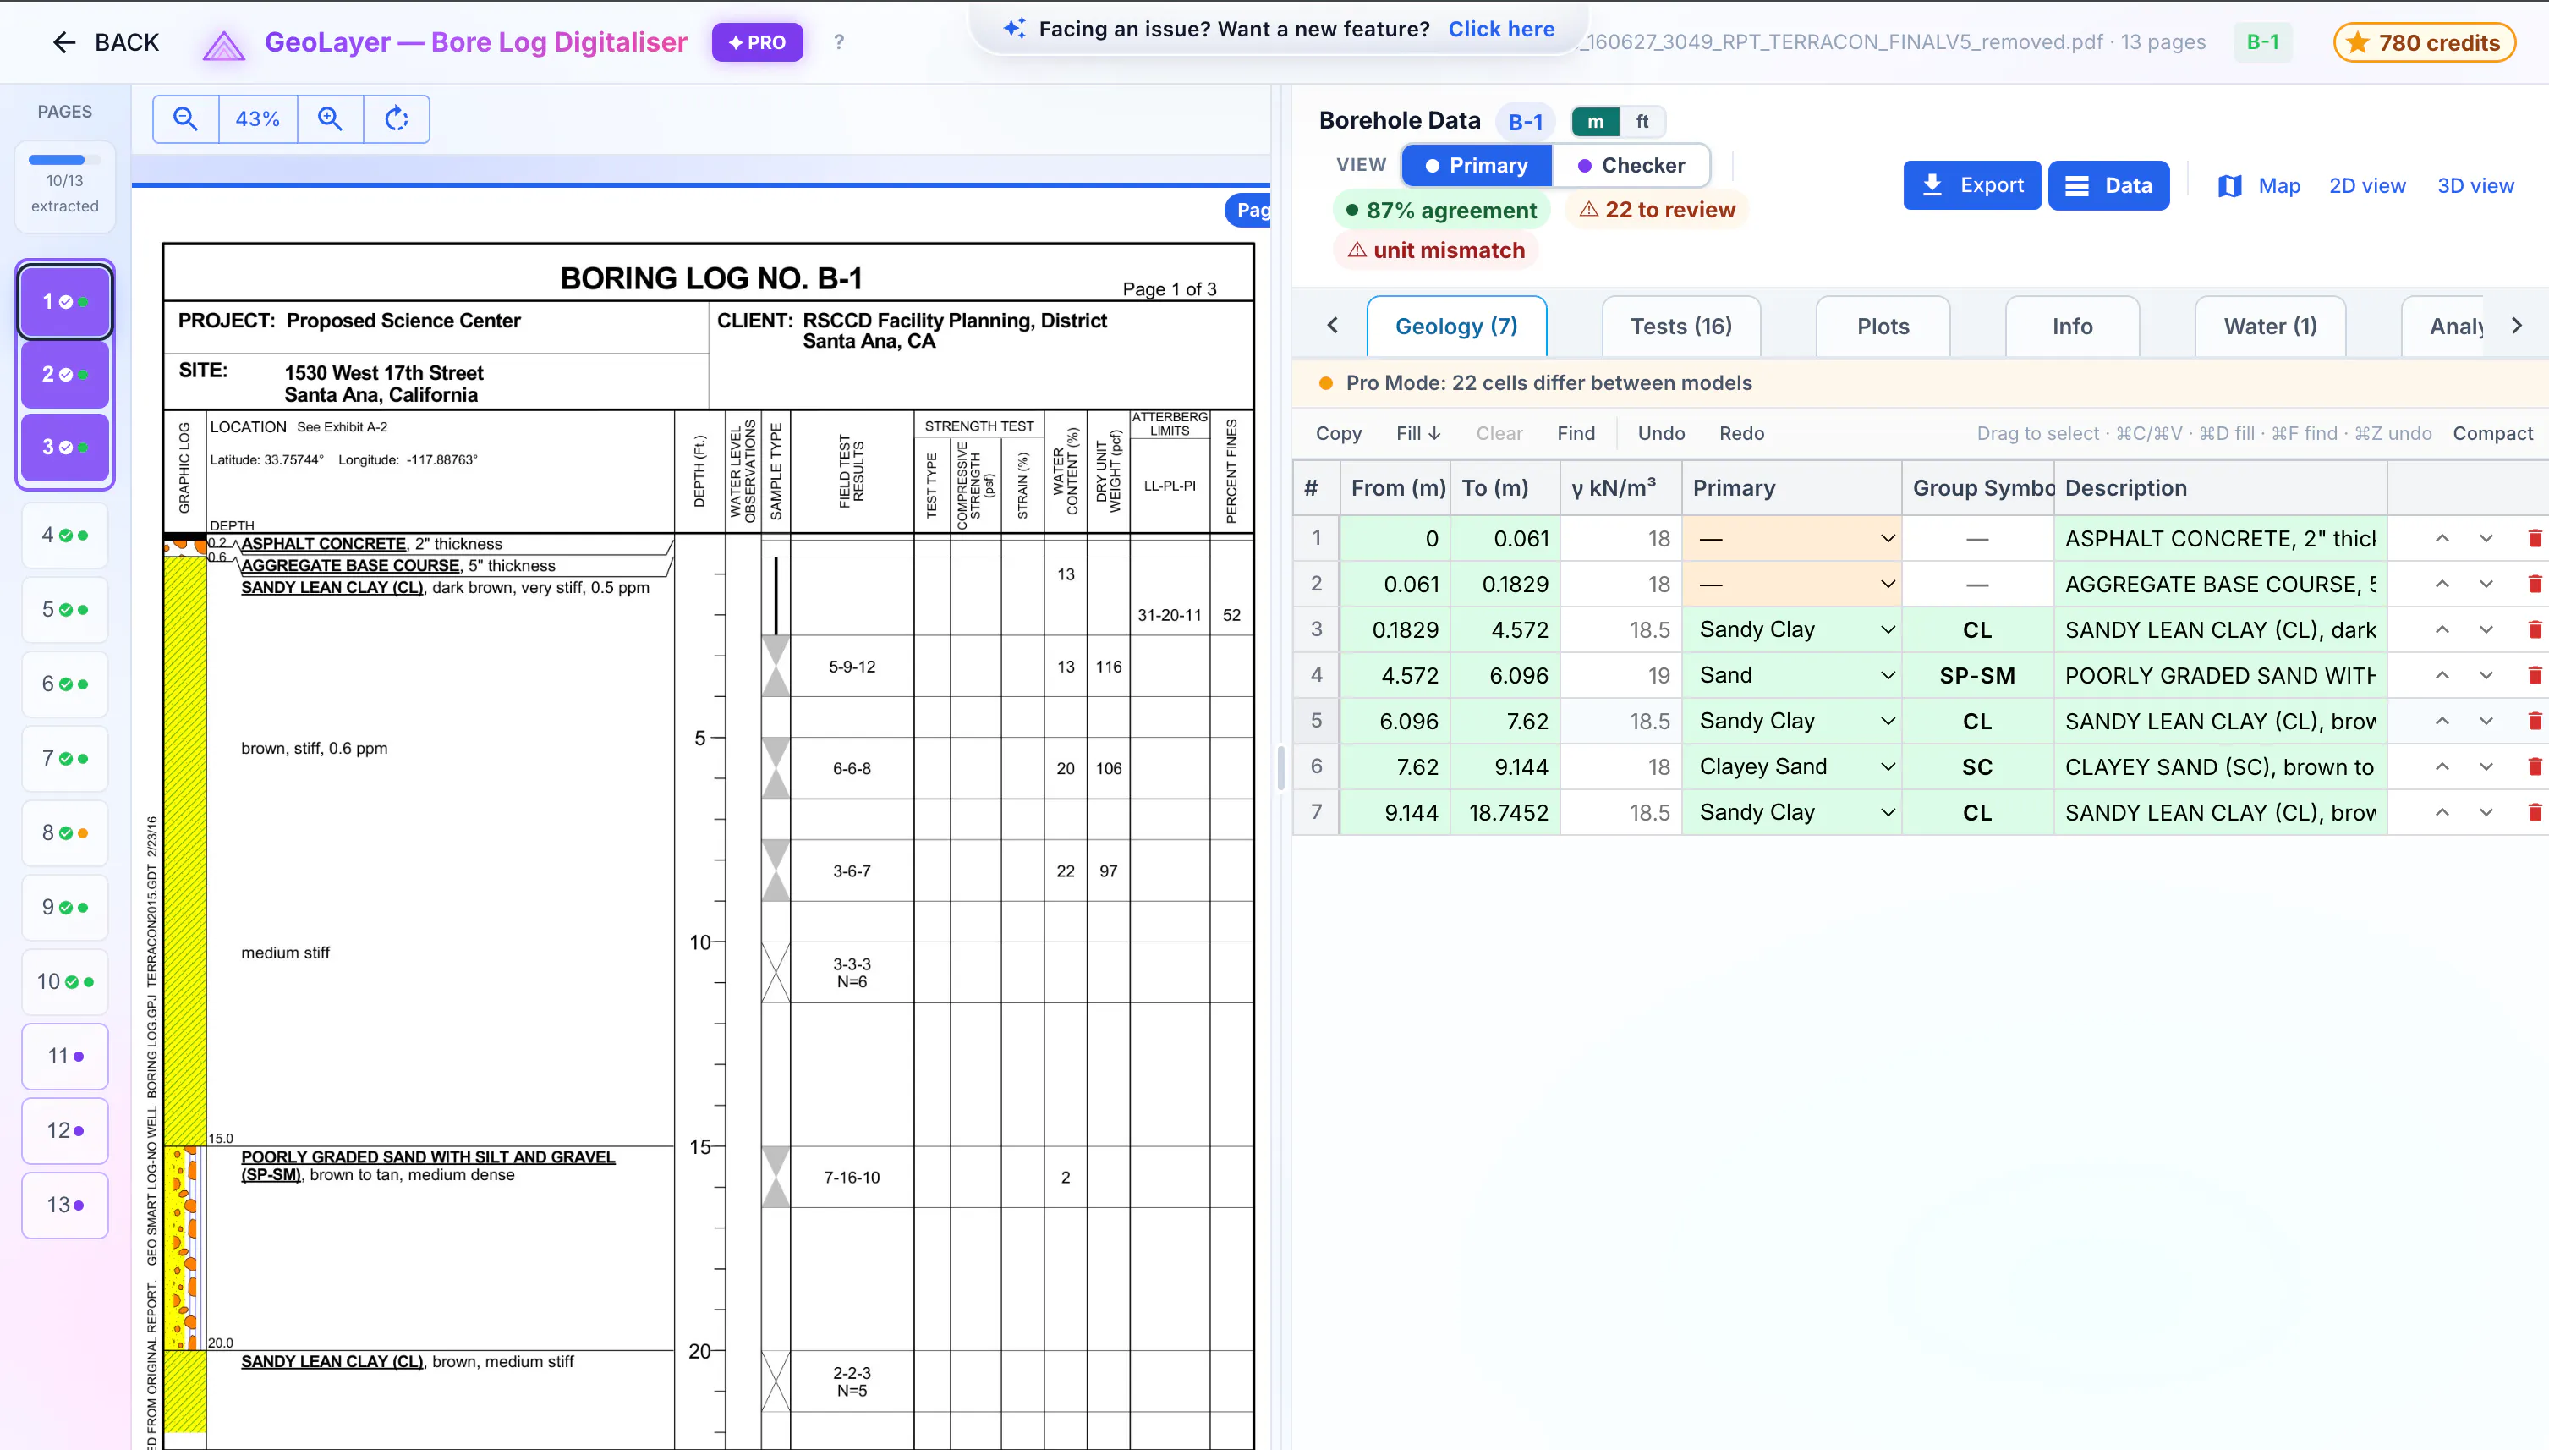Image resolution: width=2549 pixels, height=1450 pixels.
Task: Delete geology row 1 with trash icon
Action: (x=2534, y=538)
